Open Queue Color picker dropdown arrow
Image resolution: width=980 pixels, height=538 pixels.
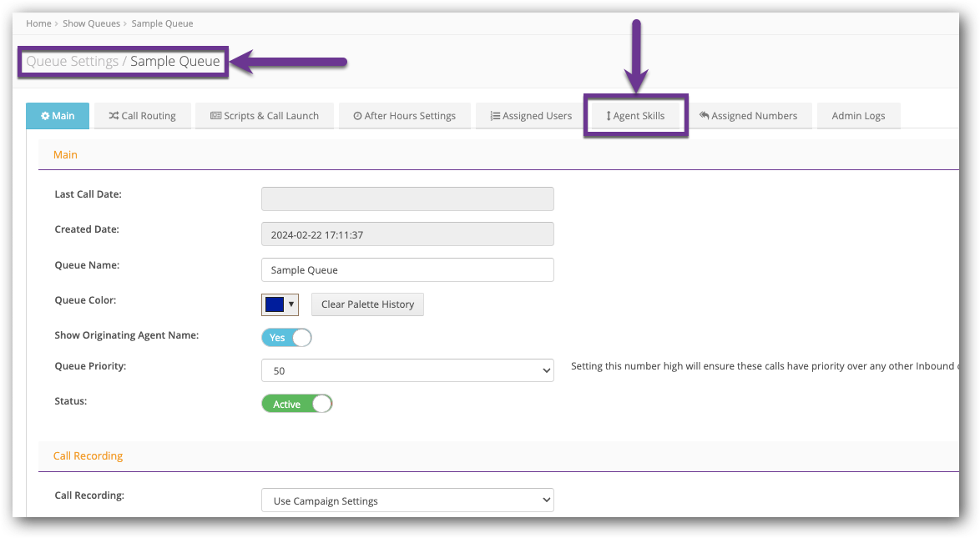coord(291,304)
